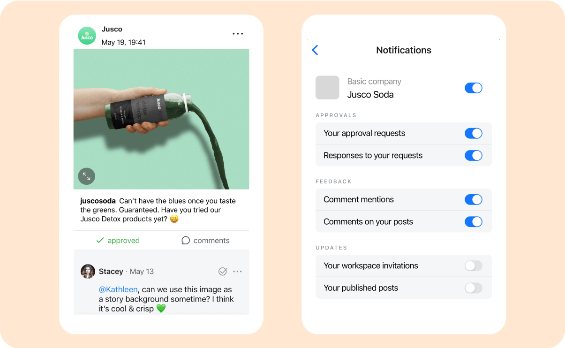Disable Comment mentions notifications
The height and width of the screenshot is (348, 565).
click(x=473, y=199)
